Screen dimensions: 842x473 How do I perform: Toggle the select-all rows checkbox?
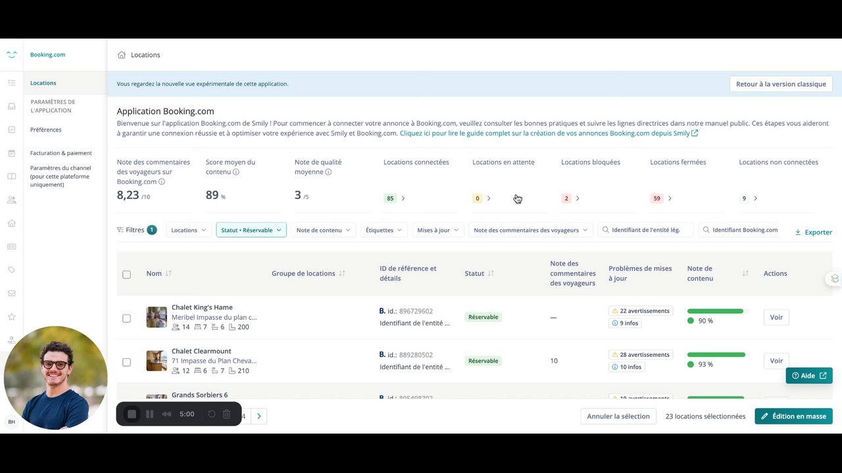tap(126, 275)
